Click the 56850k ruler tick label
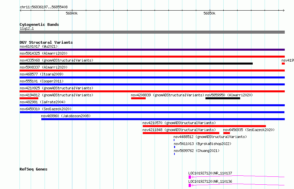This screenshot has height=189, width=294. [x=209, y=13]
